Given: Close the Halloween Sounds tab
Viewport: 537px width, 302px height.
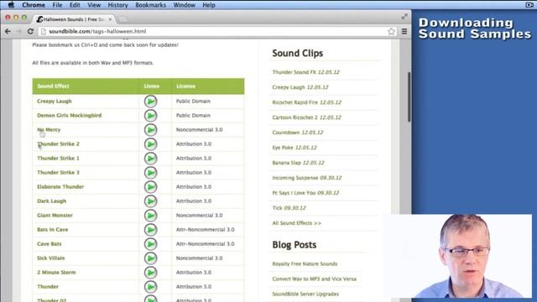Looking at the screenshot, I should pyautogui.click(x=110, y=19).
